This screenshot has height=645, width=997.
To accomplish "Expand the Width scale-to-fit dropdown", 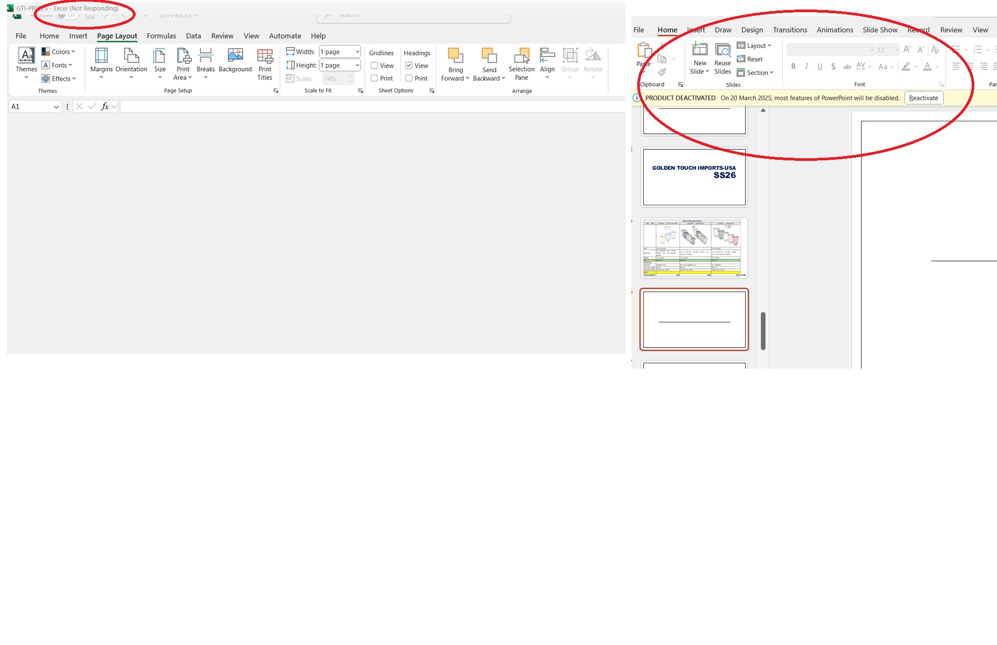I will pyautogui.click(x=357, y=52).
